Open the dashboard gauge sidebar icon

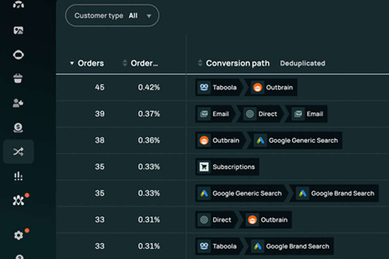[x=18, y=4]
